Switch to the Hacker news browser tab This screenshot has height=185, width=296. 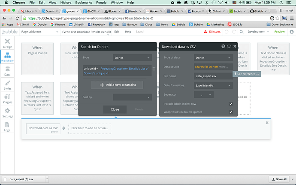(154, 11)
